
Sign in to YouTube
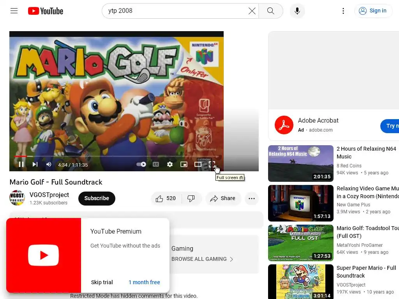point(373,11)
